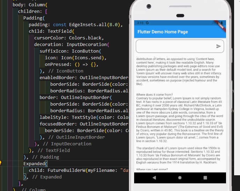Click the 'icon: Icon(Icons.send),' code line
The height and width of the screenshot is (191, 240).
(75, 58)
